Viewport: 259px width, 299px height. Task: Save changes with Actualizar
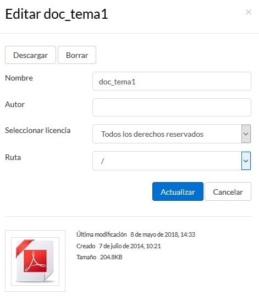pyautogui.click(x=178, y=191)
